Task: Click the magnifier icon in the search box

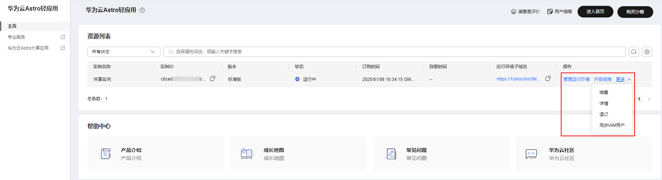Action: pyautogui.click(x=171, y=52)
